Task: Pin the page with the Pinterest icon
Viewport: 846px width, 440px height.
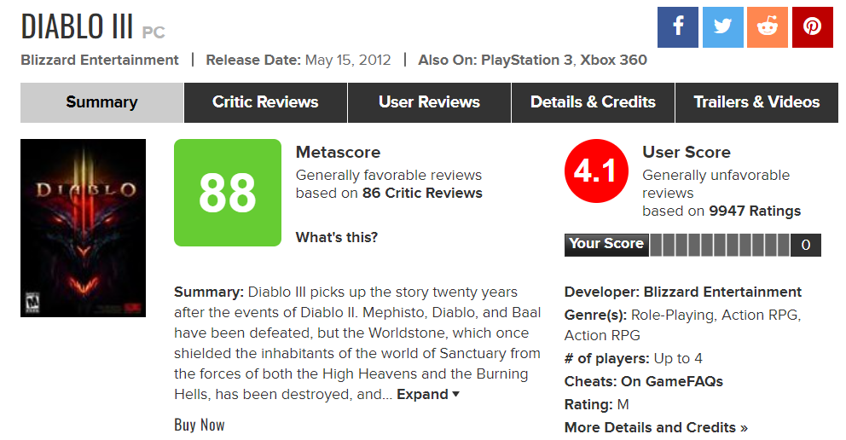Action: pos(812,26)
